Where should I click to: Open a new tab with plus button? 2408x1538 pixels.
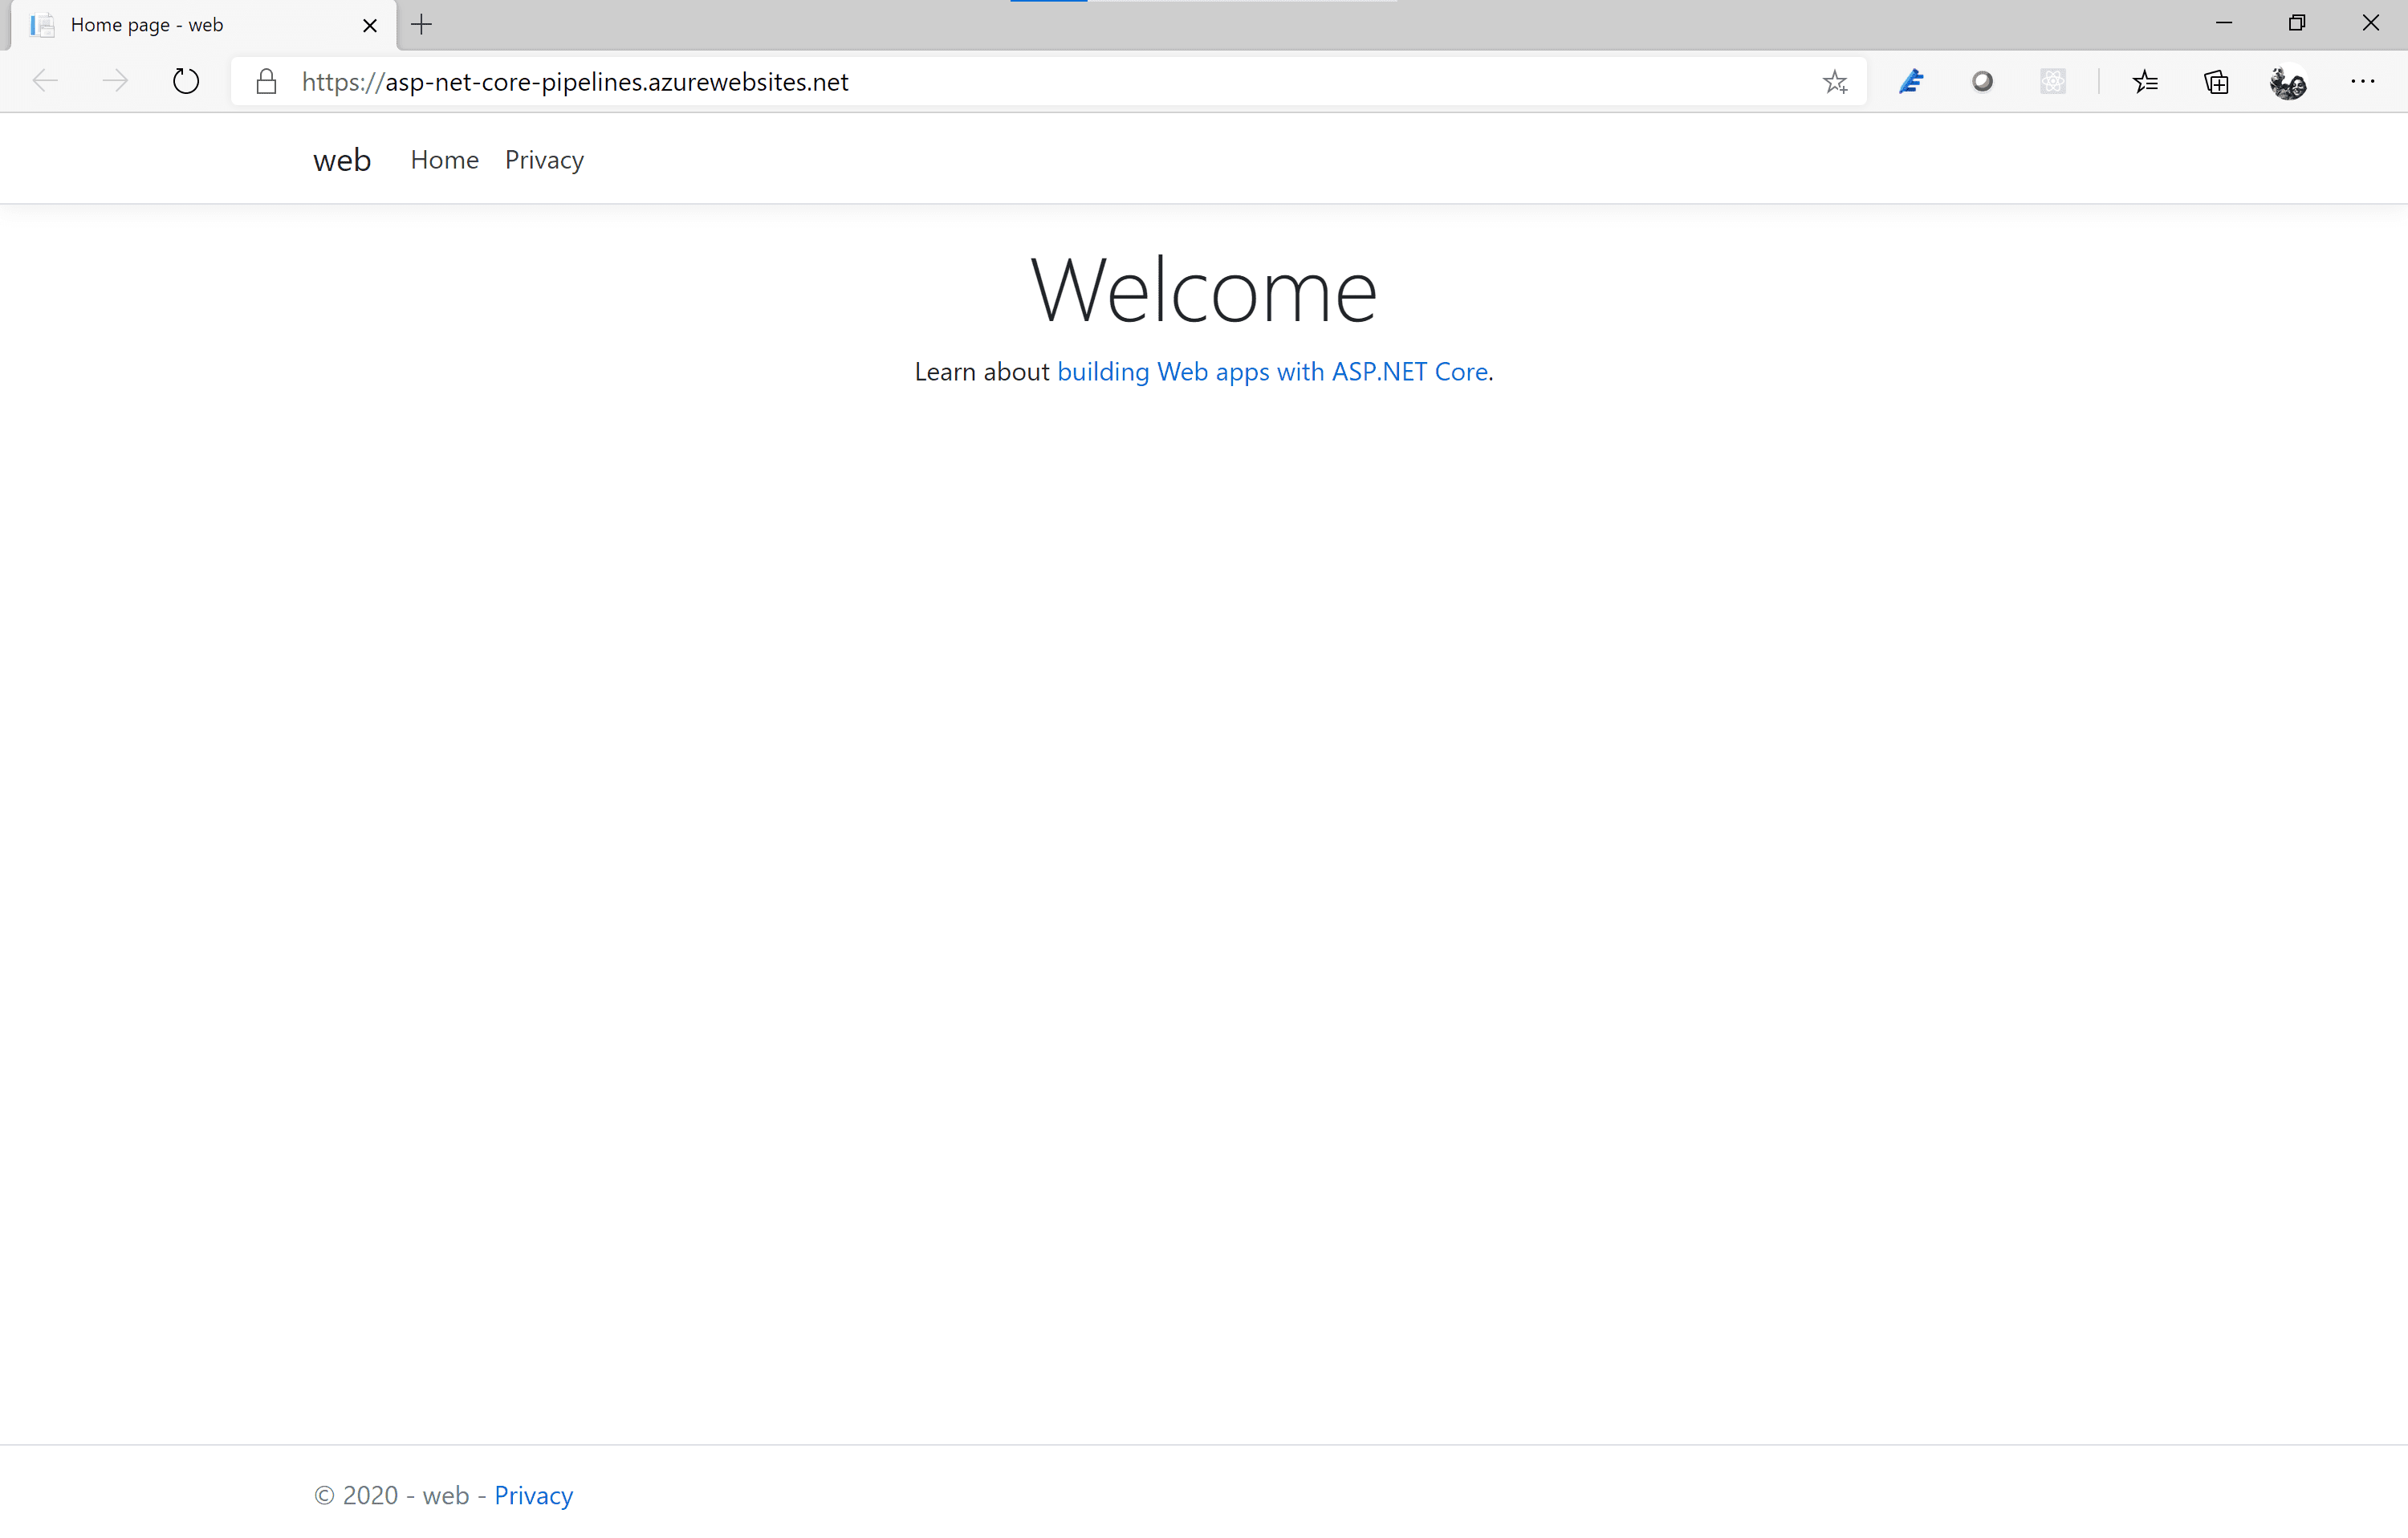coord(422,25)
